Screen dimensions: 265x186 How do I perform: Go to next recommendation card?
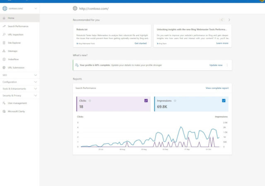[x=229, y=20]
